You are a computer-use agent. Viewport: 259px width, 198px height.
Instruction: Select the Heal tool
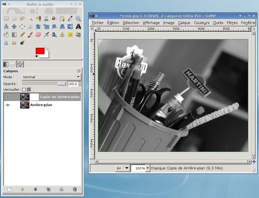(x=70, y=34)
